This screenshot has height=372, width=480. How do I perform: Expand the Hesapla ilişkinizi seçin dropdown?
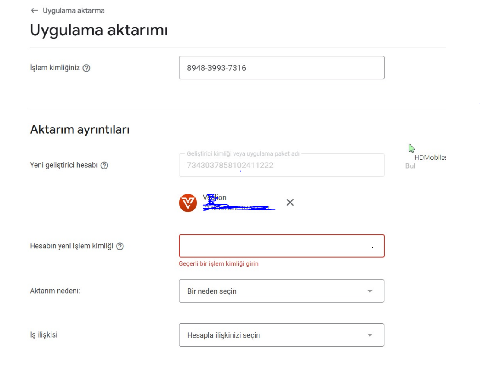tap(281, 335)
